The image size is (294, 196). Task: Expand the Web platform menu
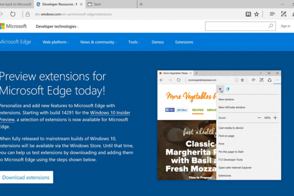(x=56, y=42)
